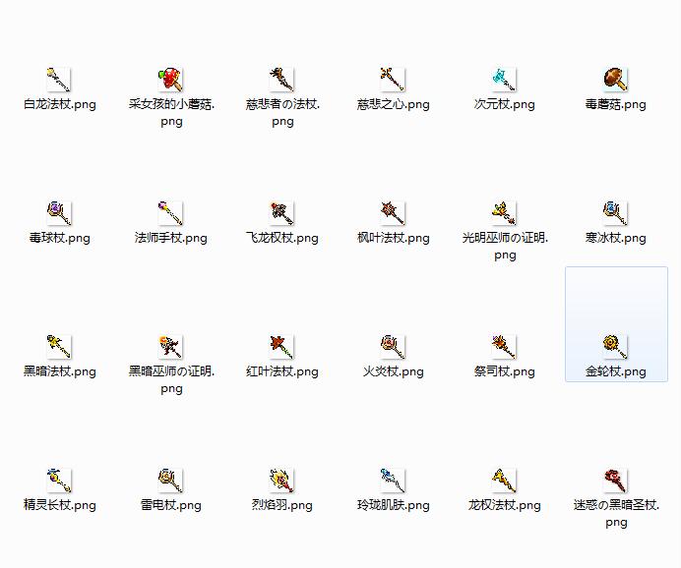Click the 次元杖.png cyan staff icon
The image size is (681, 568).
coord(503,80)
